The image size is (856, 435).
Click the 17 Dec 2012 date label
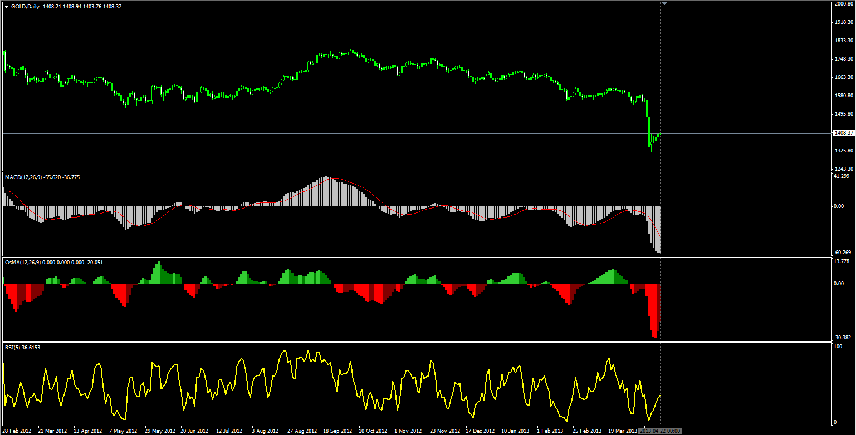point(480,431)
